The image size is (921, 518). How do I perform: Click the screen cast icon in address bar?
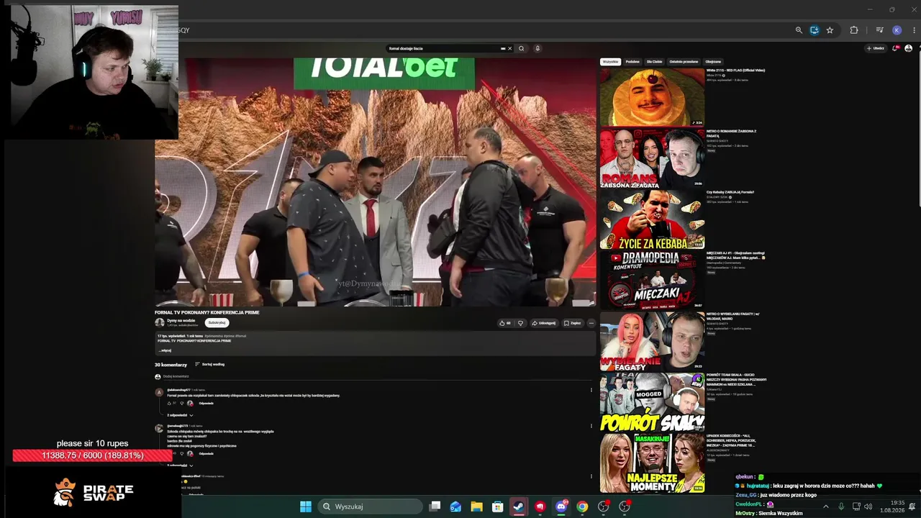coord(815,30)
